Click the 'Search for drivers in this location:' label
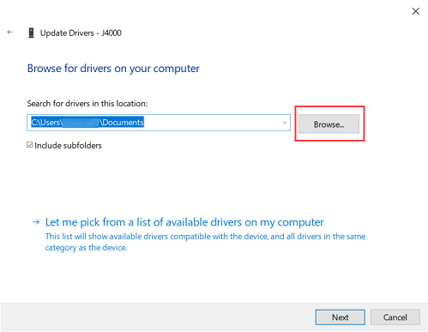 pyautogui.click(x=87, y=104)
